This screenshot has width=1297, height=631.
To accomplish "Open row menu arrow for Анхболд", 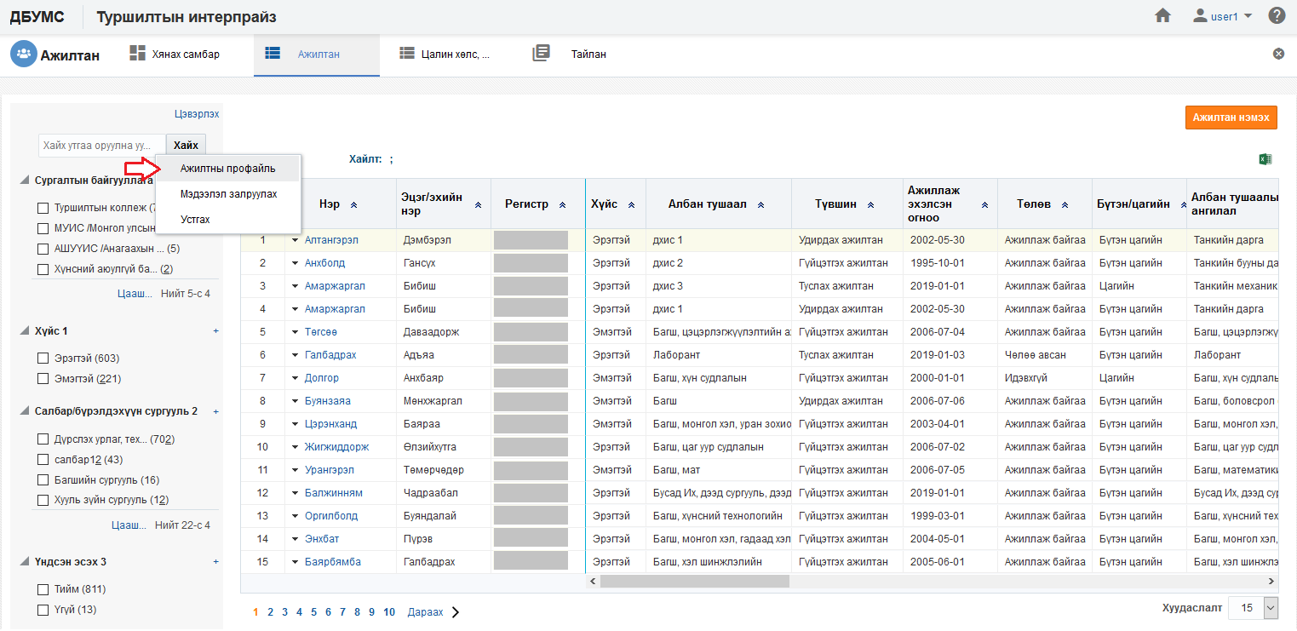I will pyautogui.click(x=295, y=263).
